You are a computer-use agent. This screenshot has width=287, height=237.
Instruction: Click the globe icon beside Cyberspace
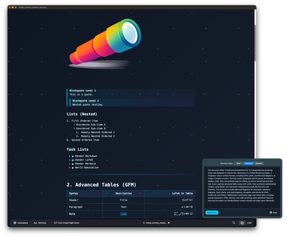point(15,223)
